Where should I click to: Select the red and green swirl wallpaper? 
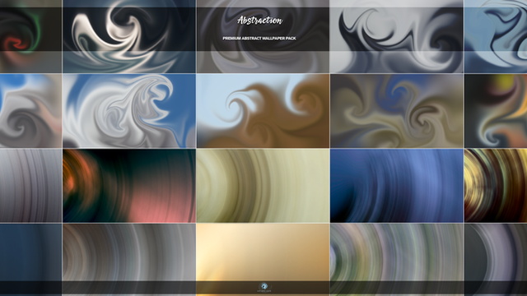(30, 36)
